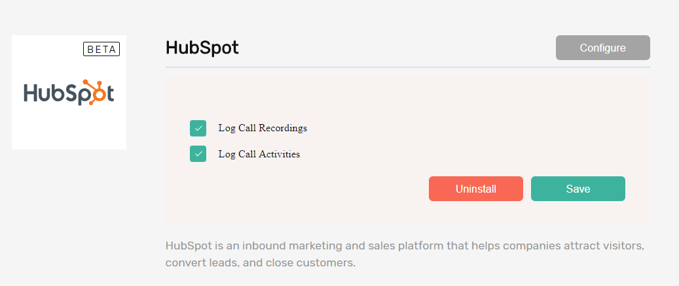Open the HubSpot Configure button
679x286 pixels.
[x=603, y=48]
